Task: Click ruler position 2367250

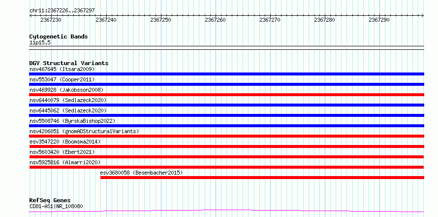Action: click(x=160, y=20)
